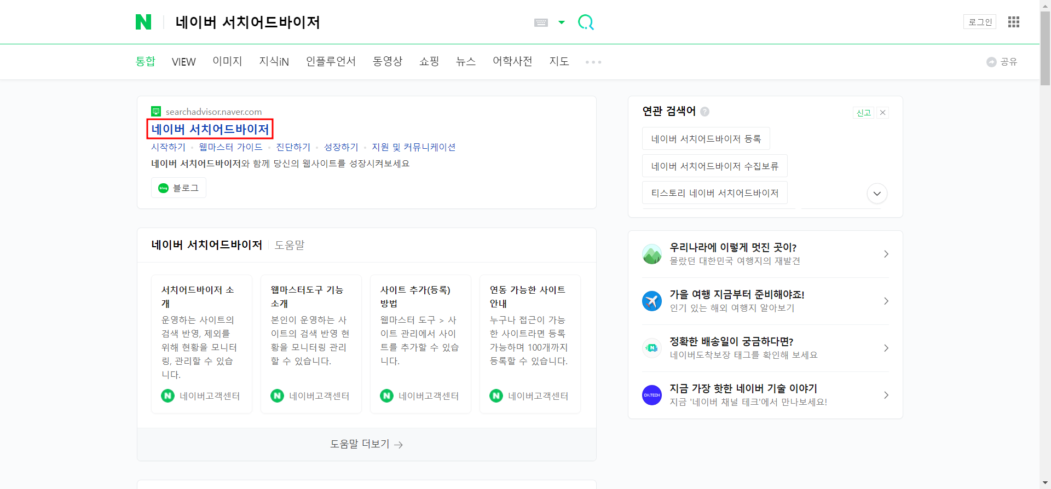Viewport: 1051px width, 489px height.
Task: Open the 서치어드바이저 소개 help card
Action: [201, 344]
